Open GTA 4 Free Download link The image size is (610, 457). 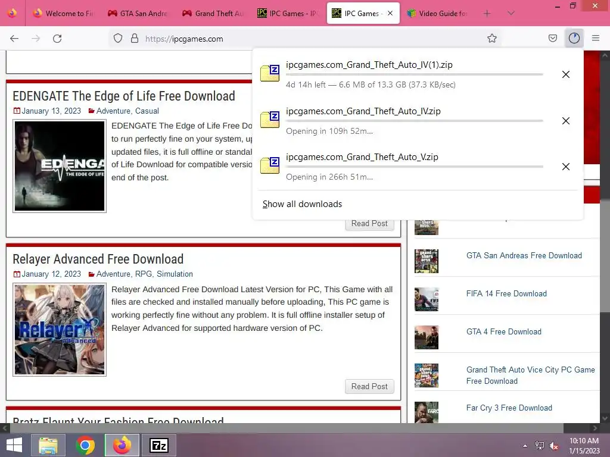coord(504,331)
